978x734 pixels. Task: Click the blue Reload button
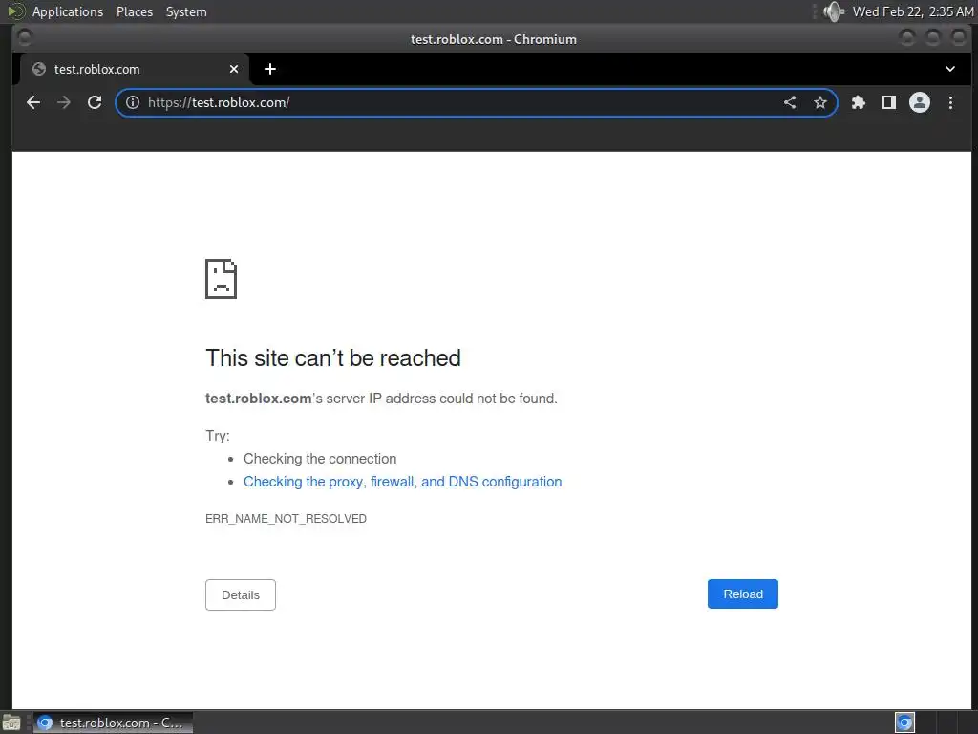click(743, 594)
